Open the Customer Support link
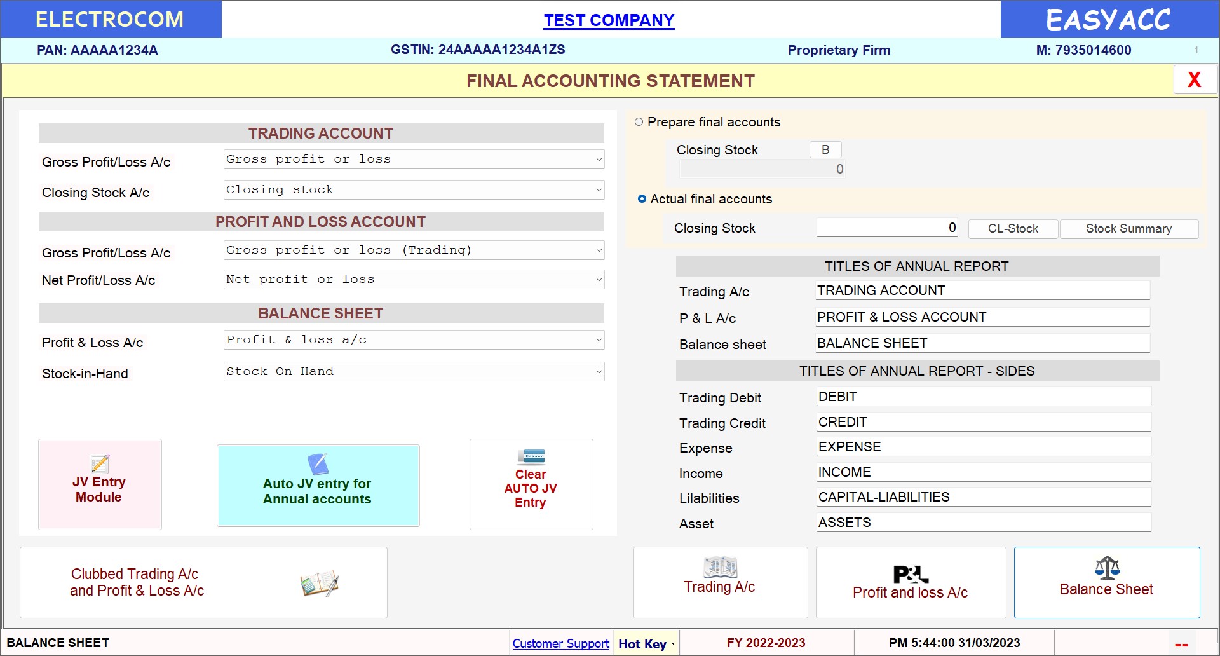This screenshot has width=1220, height=656. tap(560, 644)
